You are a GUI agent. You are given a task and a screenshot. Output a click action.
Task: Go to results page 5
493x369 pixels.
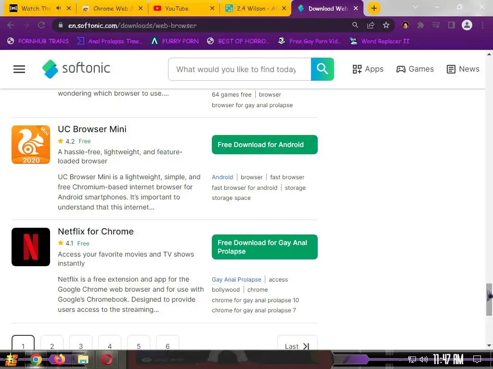(x=139, y=343)
